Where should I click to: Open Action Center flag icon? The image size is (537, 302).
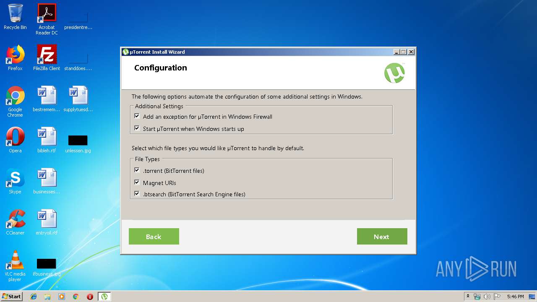coord(497,297)
